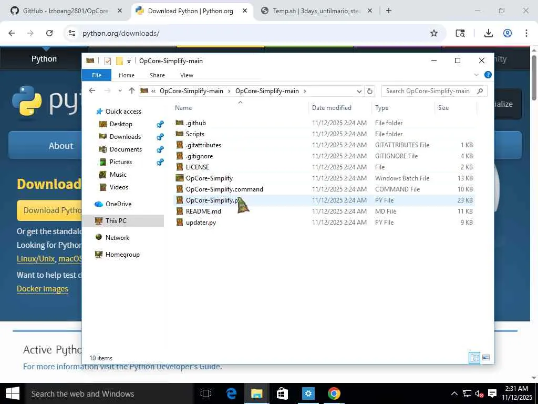Viewport: 538px width, 404px height.
Task: Click Python in the top site bar
Action: (44, 59)
